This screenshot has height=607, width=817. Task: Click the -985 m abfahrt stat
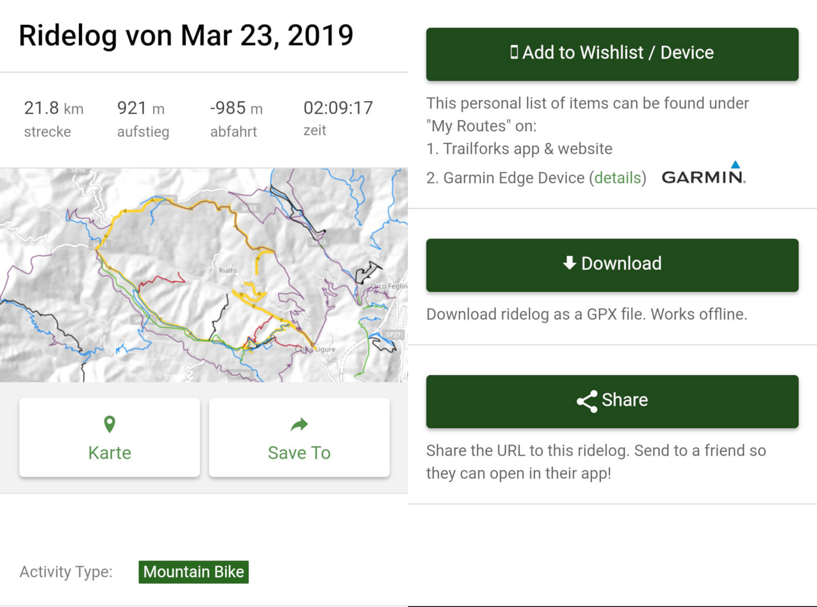[x=236, y=119]
